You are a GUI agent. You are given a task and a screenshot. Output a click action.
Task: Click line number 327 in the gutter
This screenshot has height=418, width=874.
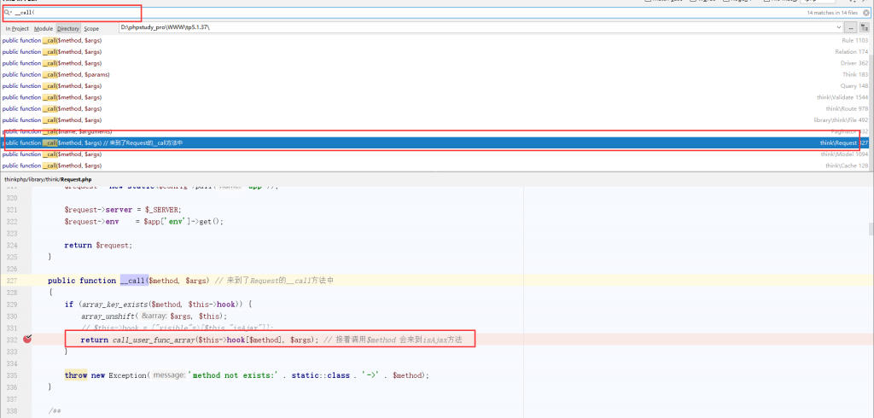(11, 281)
